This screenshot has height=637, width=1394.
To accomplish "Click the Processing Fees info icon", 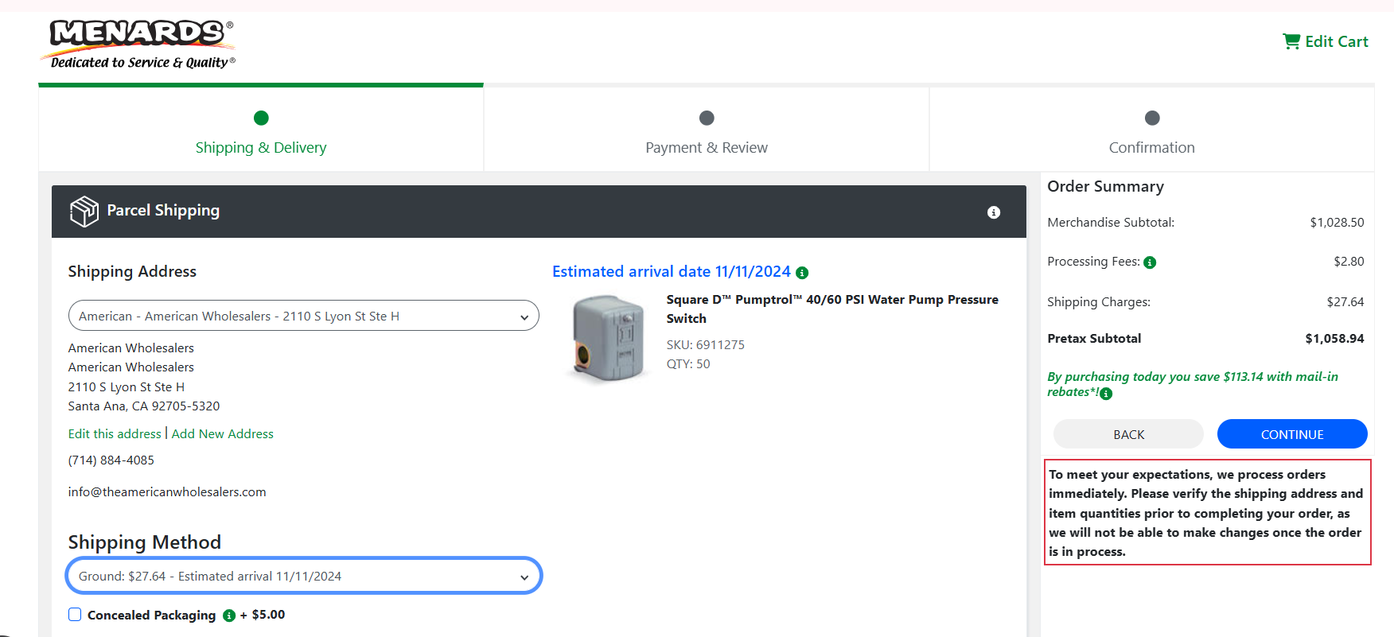I will pos(1150,262).
